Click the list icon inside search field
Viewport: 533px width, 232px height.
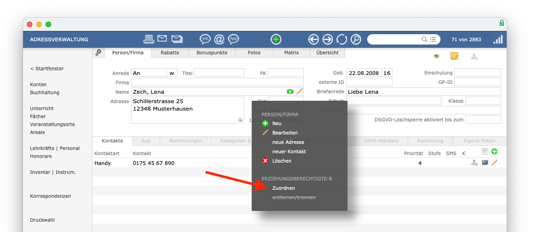[433, 39]
